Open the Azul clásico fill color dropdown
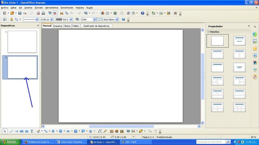 point(117,19)
